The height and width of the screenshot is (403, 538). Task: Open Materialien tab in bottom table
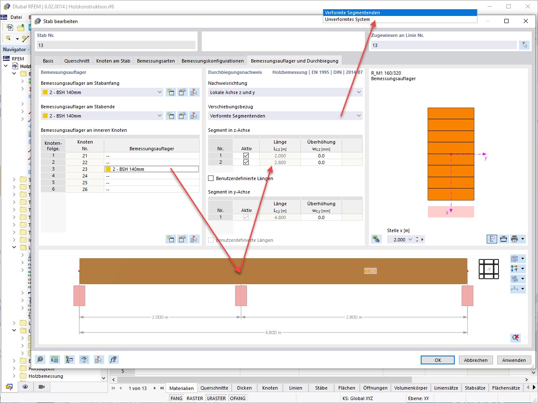point(182,388)
